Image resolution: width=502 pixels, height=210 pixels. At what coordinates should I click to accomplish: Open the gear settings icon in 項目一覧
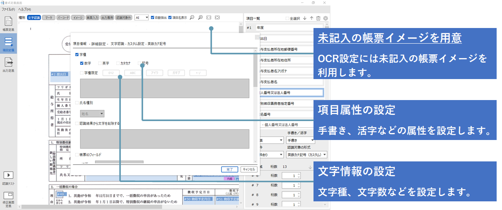pyautogui.click(x=325, y=18)
